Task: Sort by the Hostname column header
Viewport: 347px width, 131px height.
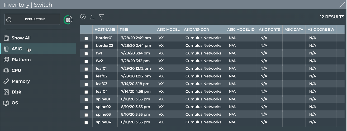Action: (105, 30)
